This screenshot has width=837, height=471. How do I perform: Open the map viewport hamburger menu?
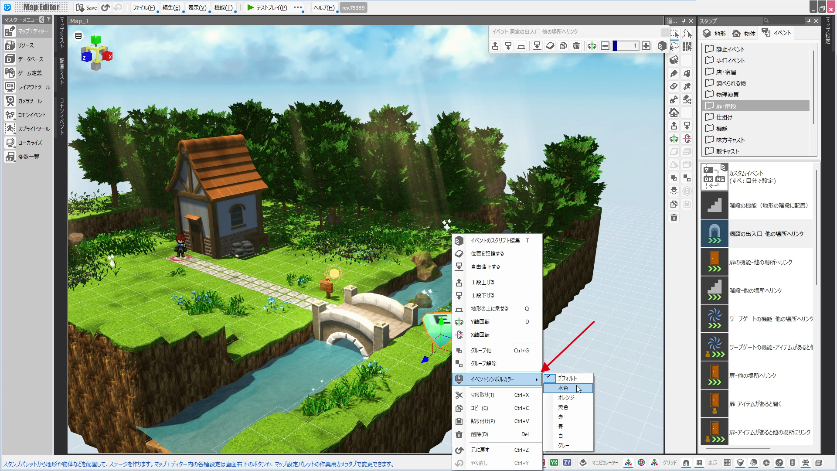tap(78, 36)
